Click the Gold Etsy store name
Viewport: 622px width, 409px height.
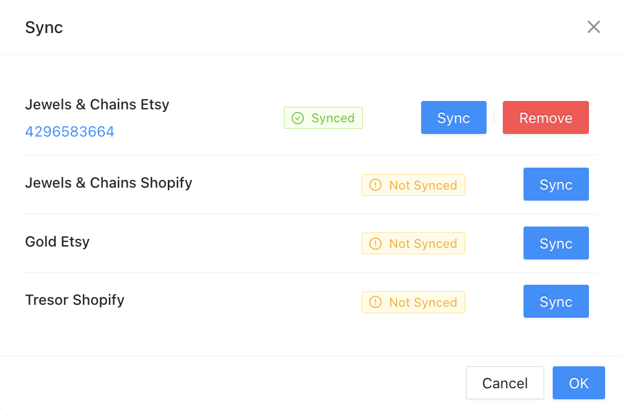58,242
